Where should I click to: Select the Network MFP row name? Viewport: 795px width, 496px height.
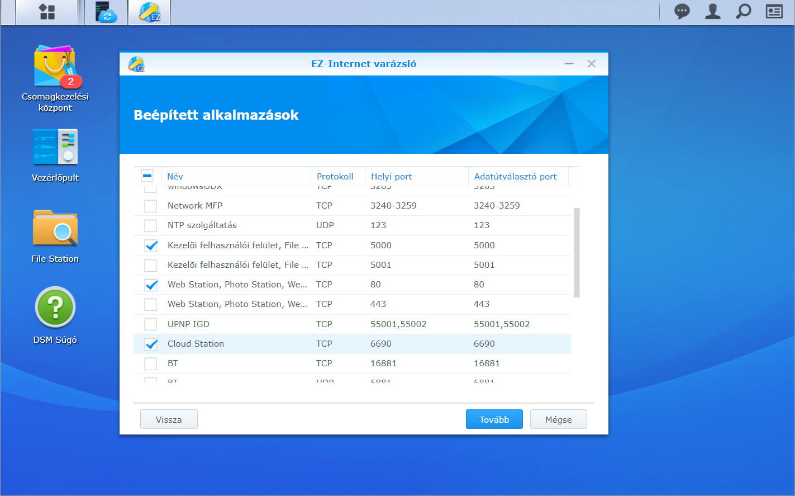195,206
